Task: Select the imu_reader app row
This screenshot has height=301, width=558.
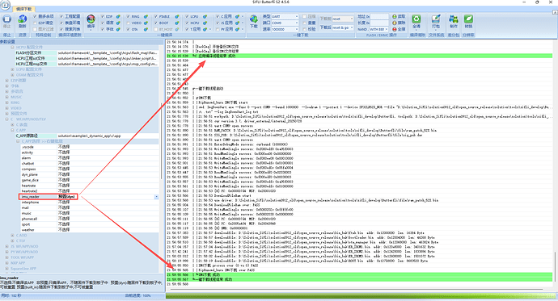Action: [89, 197]
